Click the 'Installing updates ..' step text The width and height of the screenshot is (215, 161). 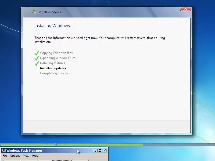(54, 68)
